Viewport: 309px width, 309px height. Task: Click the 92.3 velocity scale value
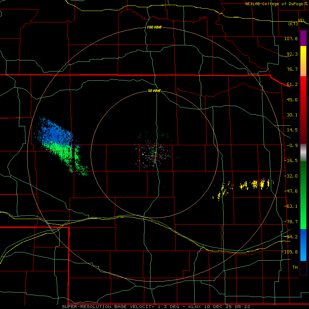click(x=292, y=54)
